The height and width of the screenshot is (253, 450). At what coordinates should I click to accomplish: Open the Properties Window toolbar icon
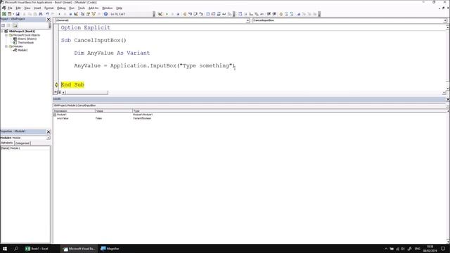pyautogui.click(x=88, y=14)
